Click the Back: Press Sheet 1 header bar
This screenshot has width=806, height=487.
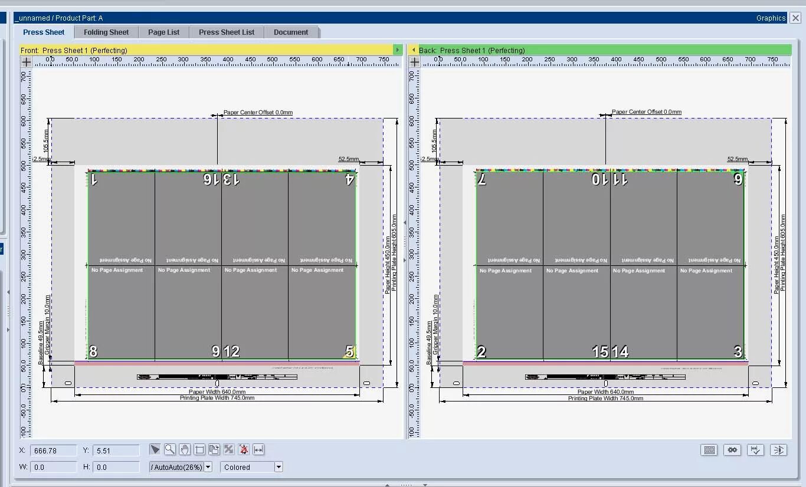point(604,50)
